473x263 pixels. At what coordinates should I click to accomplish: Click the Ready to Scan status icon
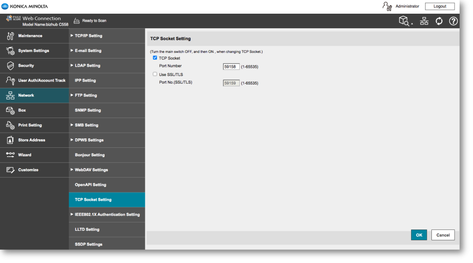(77, 21)
